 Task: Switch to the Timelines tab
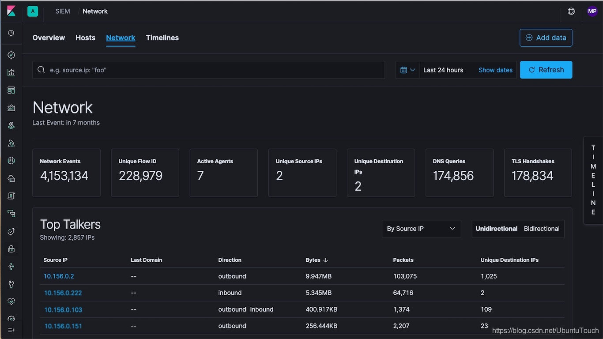click(162, 38)
